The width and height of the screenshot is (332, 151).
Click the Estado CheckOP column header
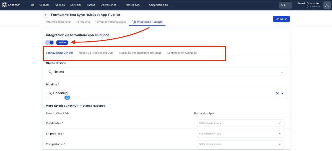coord(57,114)
